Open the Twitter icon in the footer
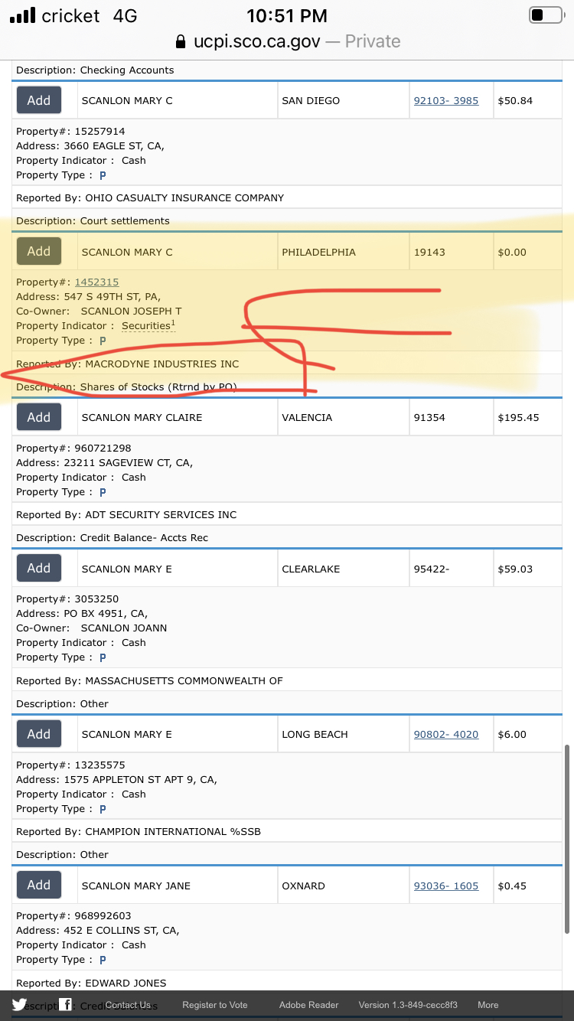 [x=19, y=1005]
